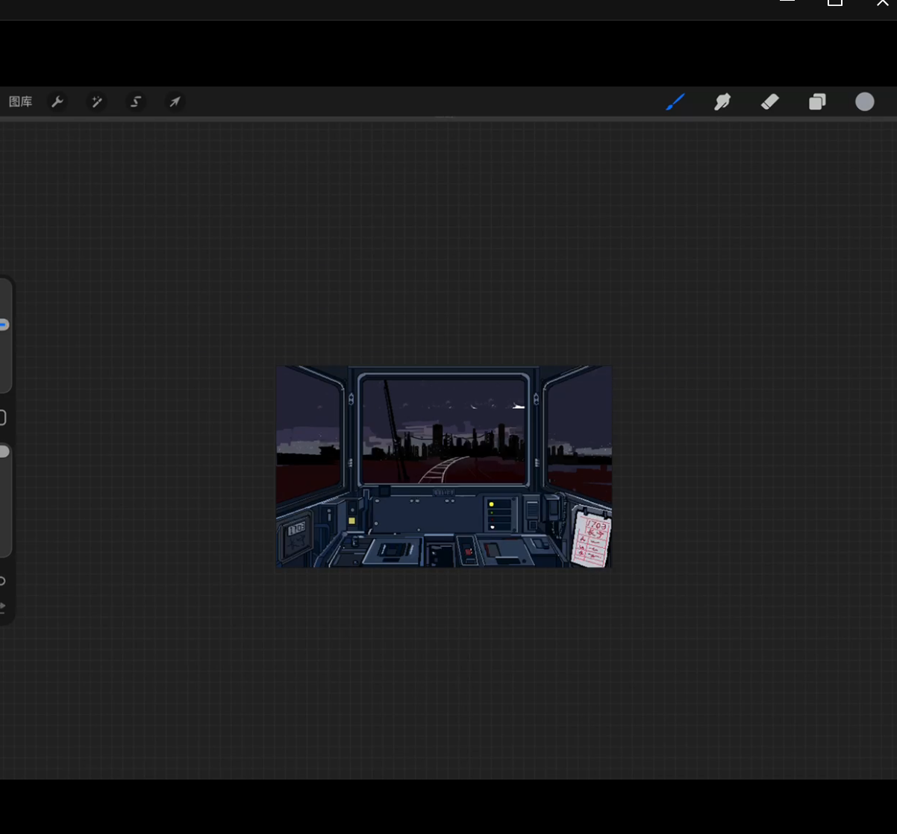
Task: Activate the Selection tool (S icon)
Action: click(x=136, y=102)
